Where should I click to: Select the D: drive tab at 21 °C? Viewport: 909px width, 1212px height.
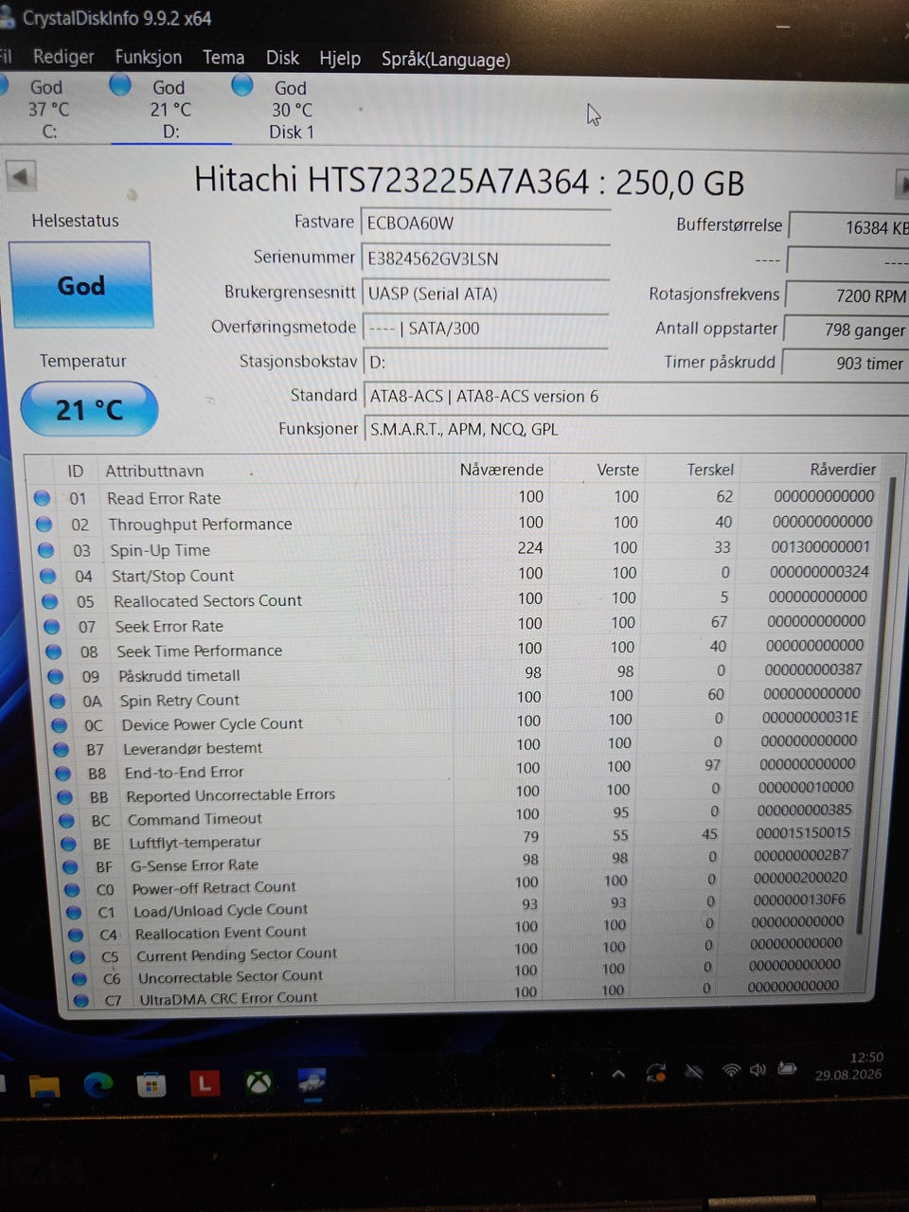(170, 110)
